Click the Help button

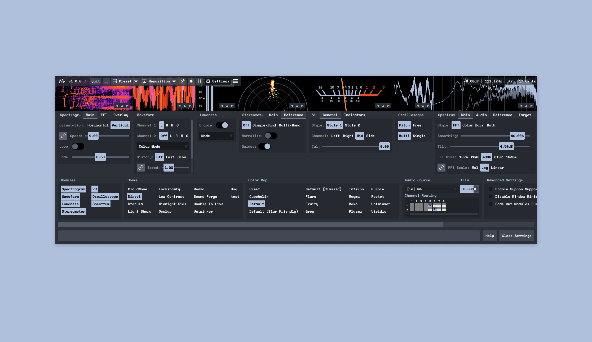coord(489,236)
